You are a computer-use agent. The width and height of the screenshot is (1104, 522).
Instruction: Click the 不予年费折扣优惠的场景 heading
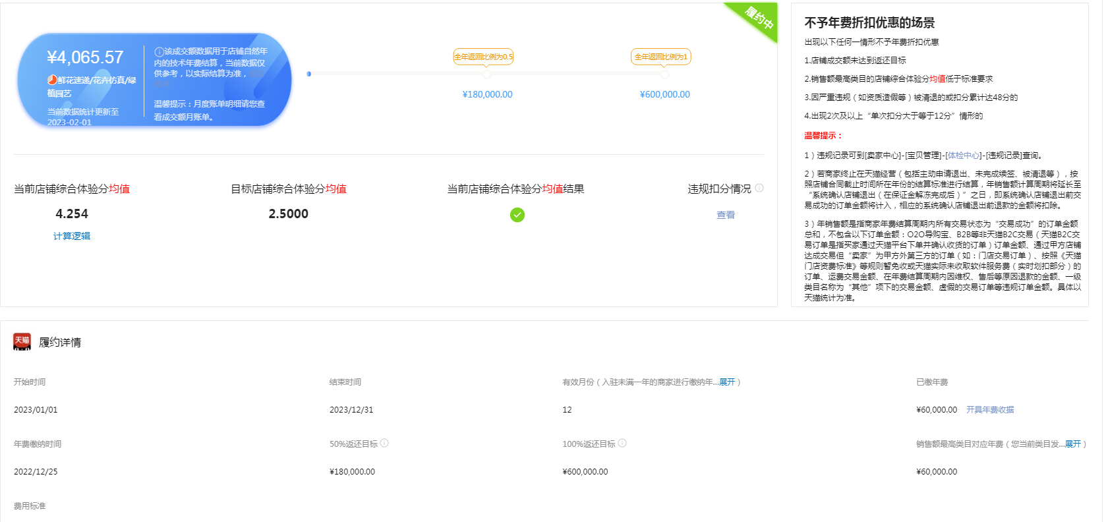tap(869, 22)
